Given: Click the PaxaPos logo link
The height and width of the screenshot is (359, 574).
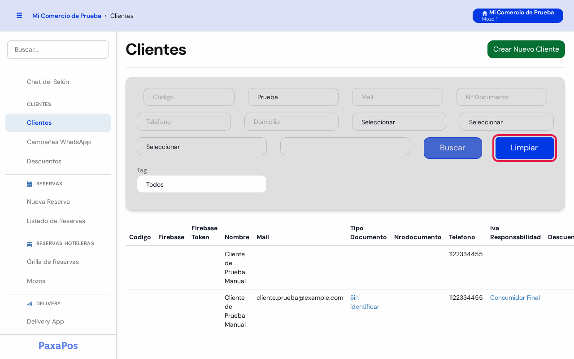Looking at the screenshot, I should [58, 346].
